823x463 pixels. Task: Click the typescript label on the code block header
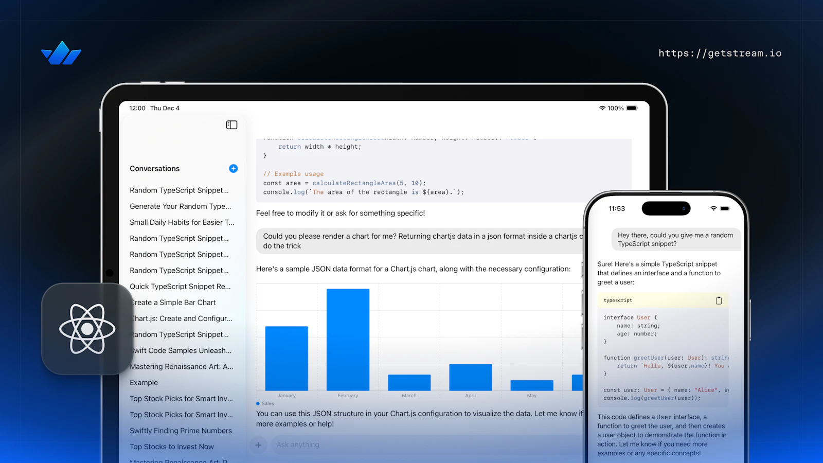point(617,300)
